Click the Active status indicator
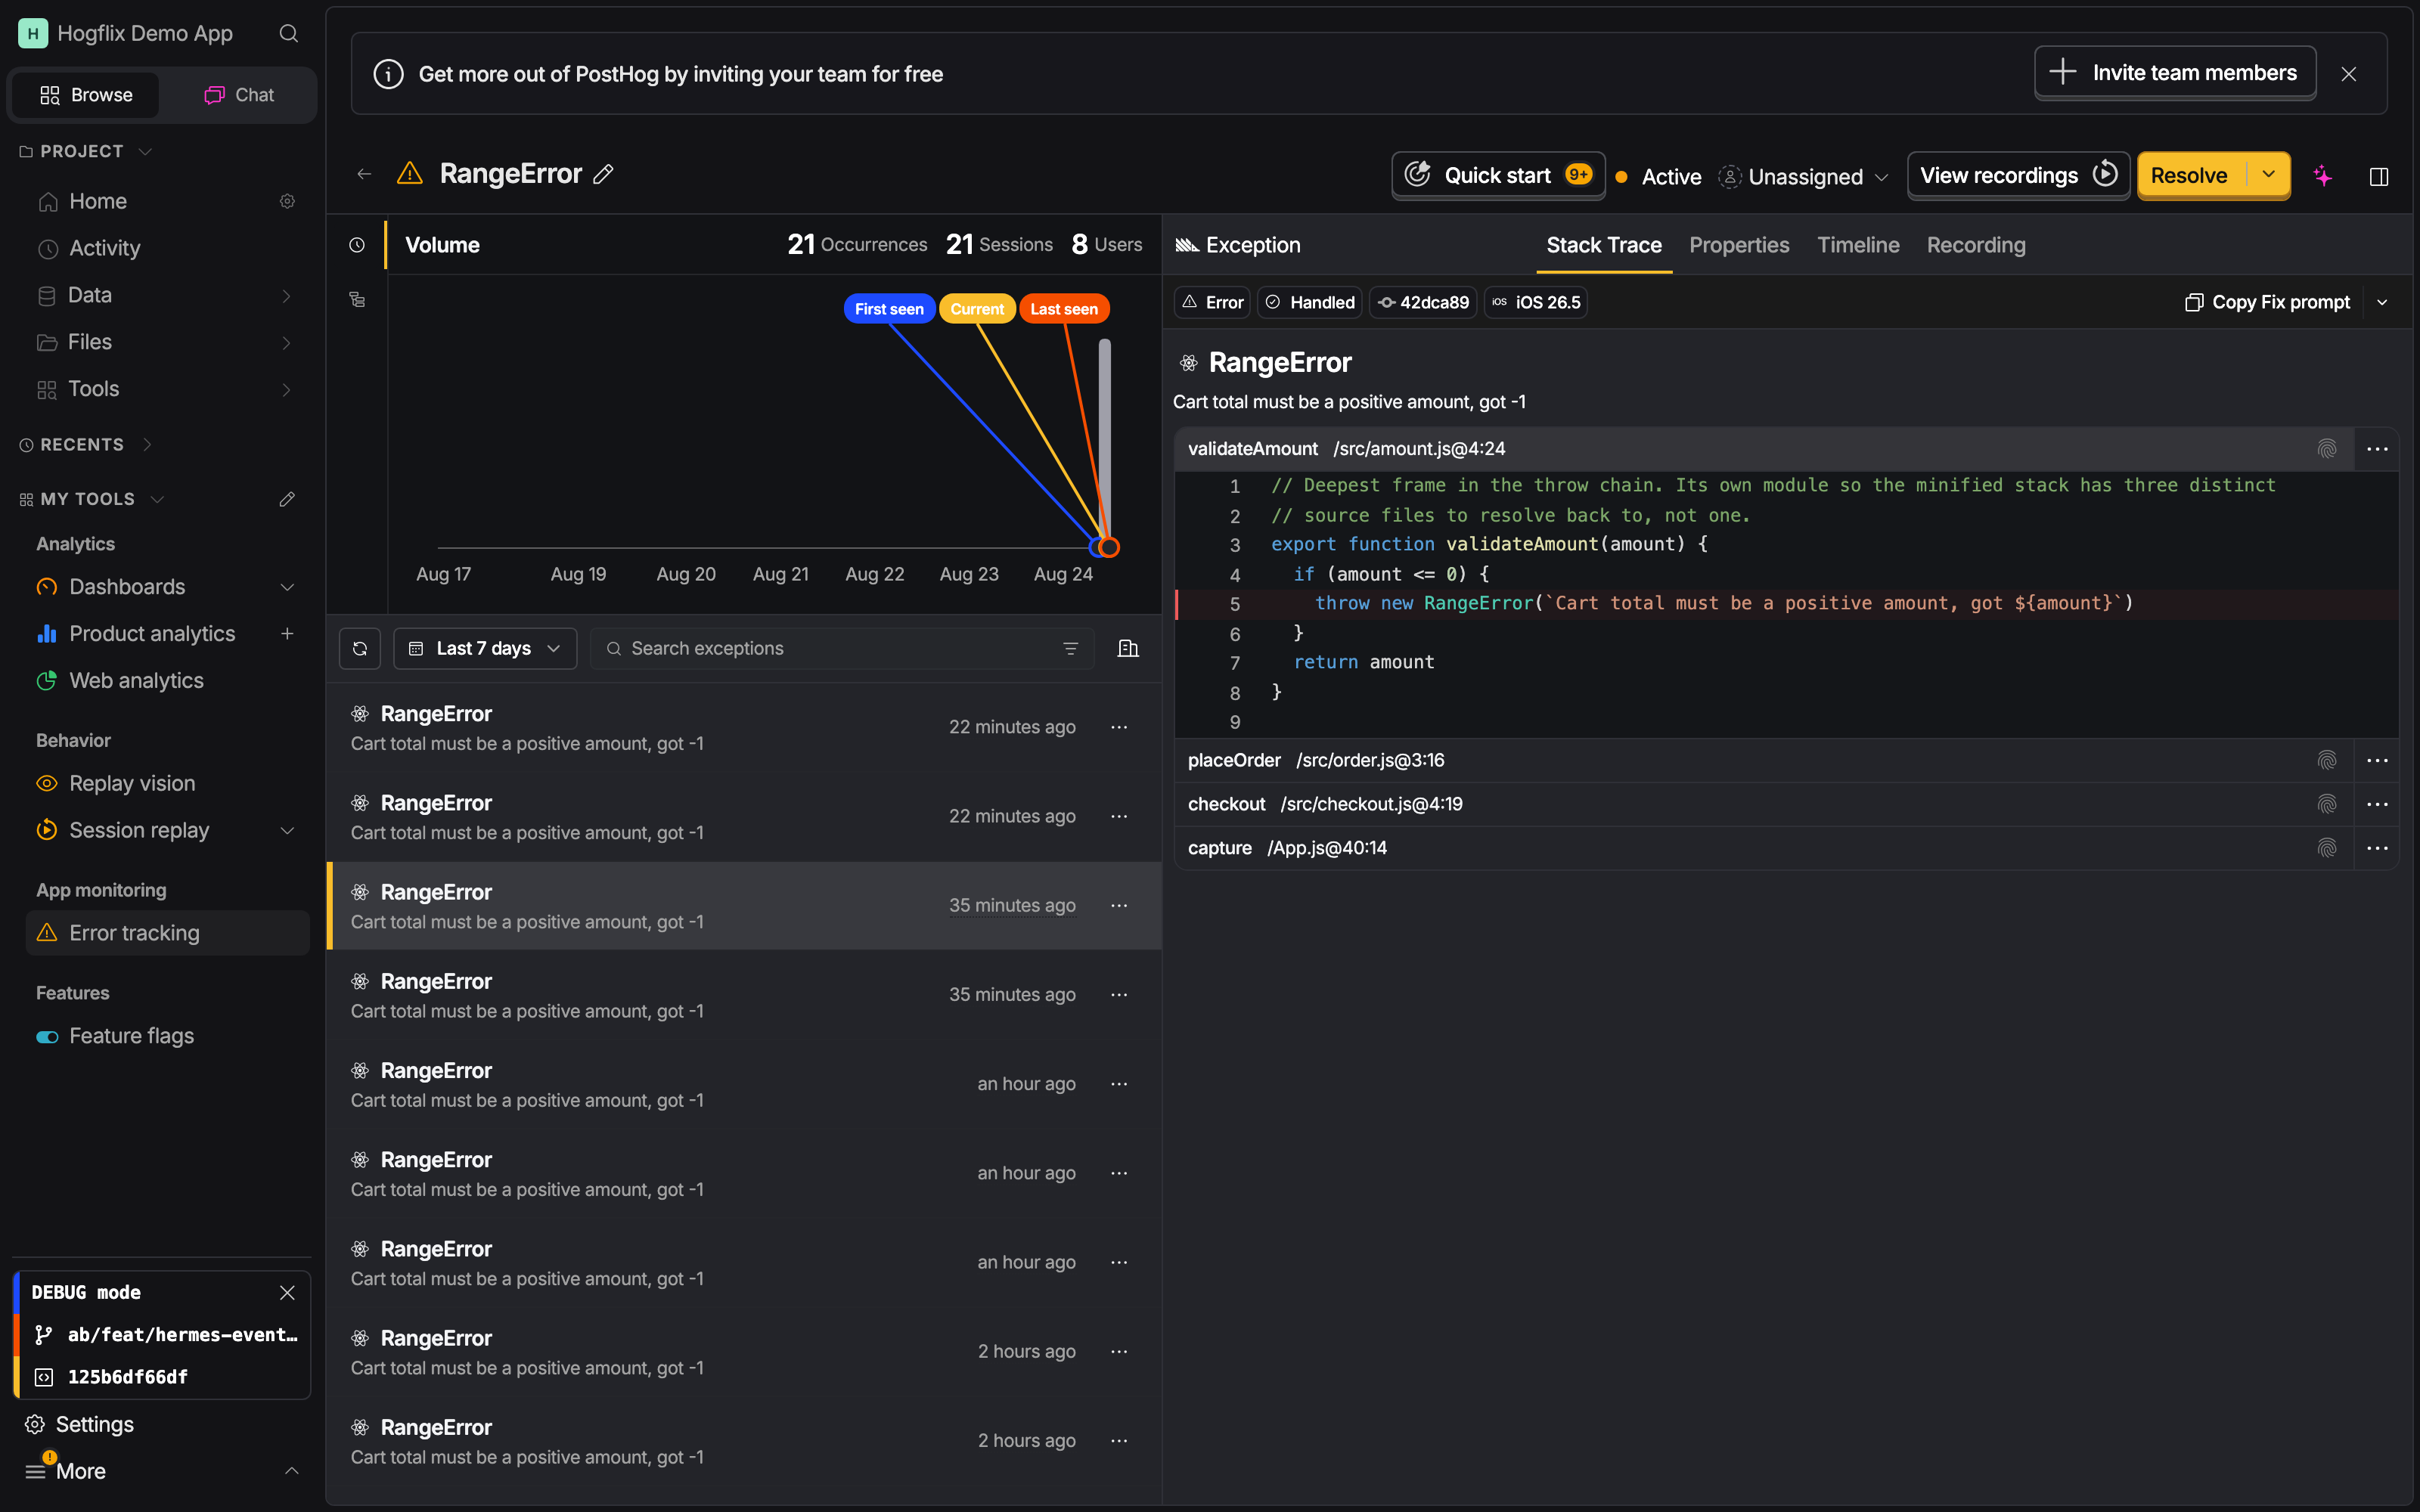Viewport: 2420px width, 1512px height. coord(1658,177)
